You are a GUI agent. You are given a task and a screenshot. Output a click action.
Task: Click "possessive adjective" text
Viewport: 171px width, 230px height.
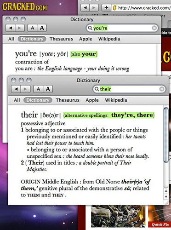pos(43,123)
